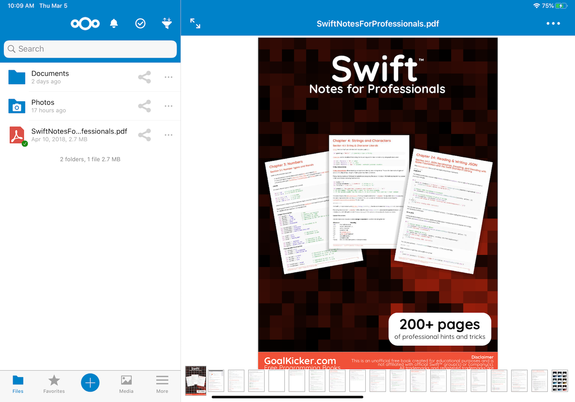Viewport: 575px width, 402px height.
Task: Click the SwiftNotesForProfessionals.pdf title
Action: tap(378, 24)
